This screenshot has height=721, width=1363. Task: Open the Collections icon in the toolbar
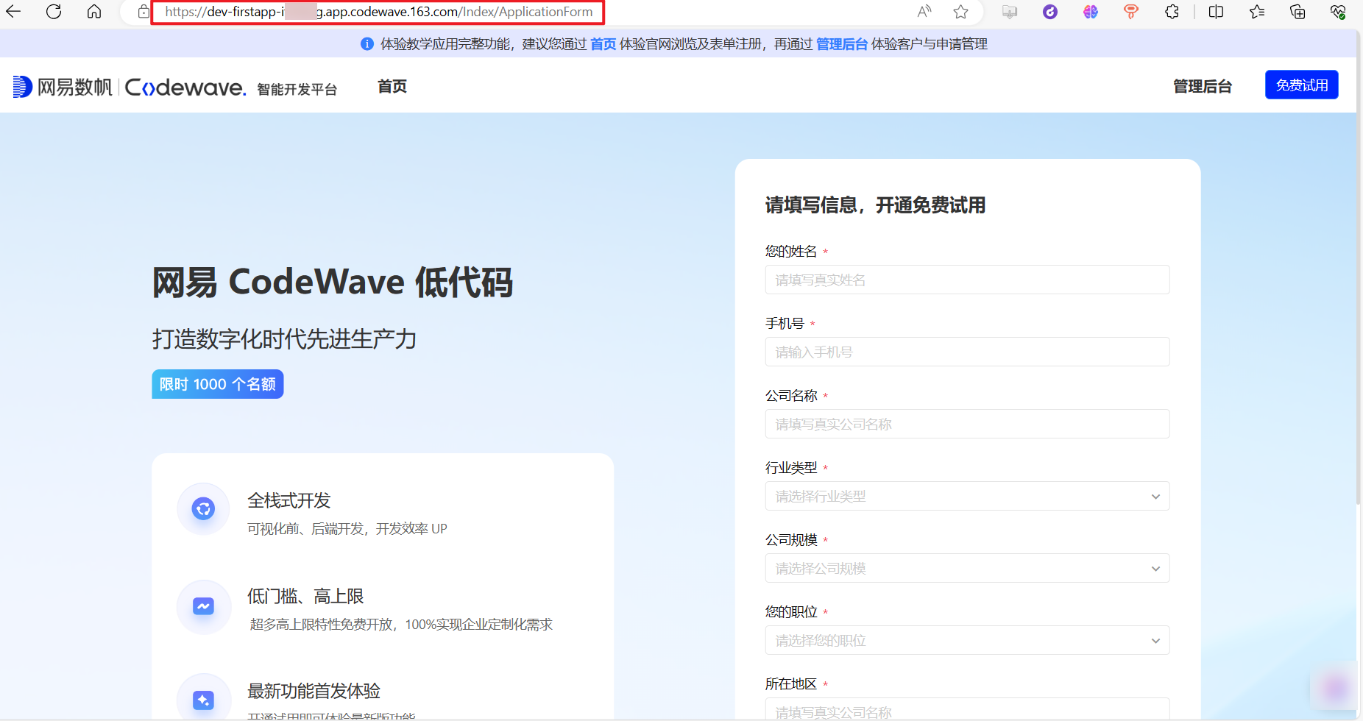pos(1297,12)
